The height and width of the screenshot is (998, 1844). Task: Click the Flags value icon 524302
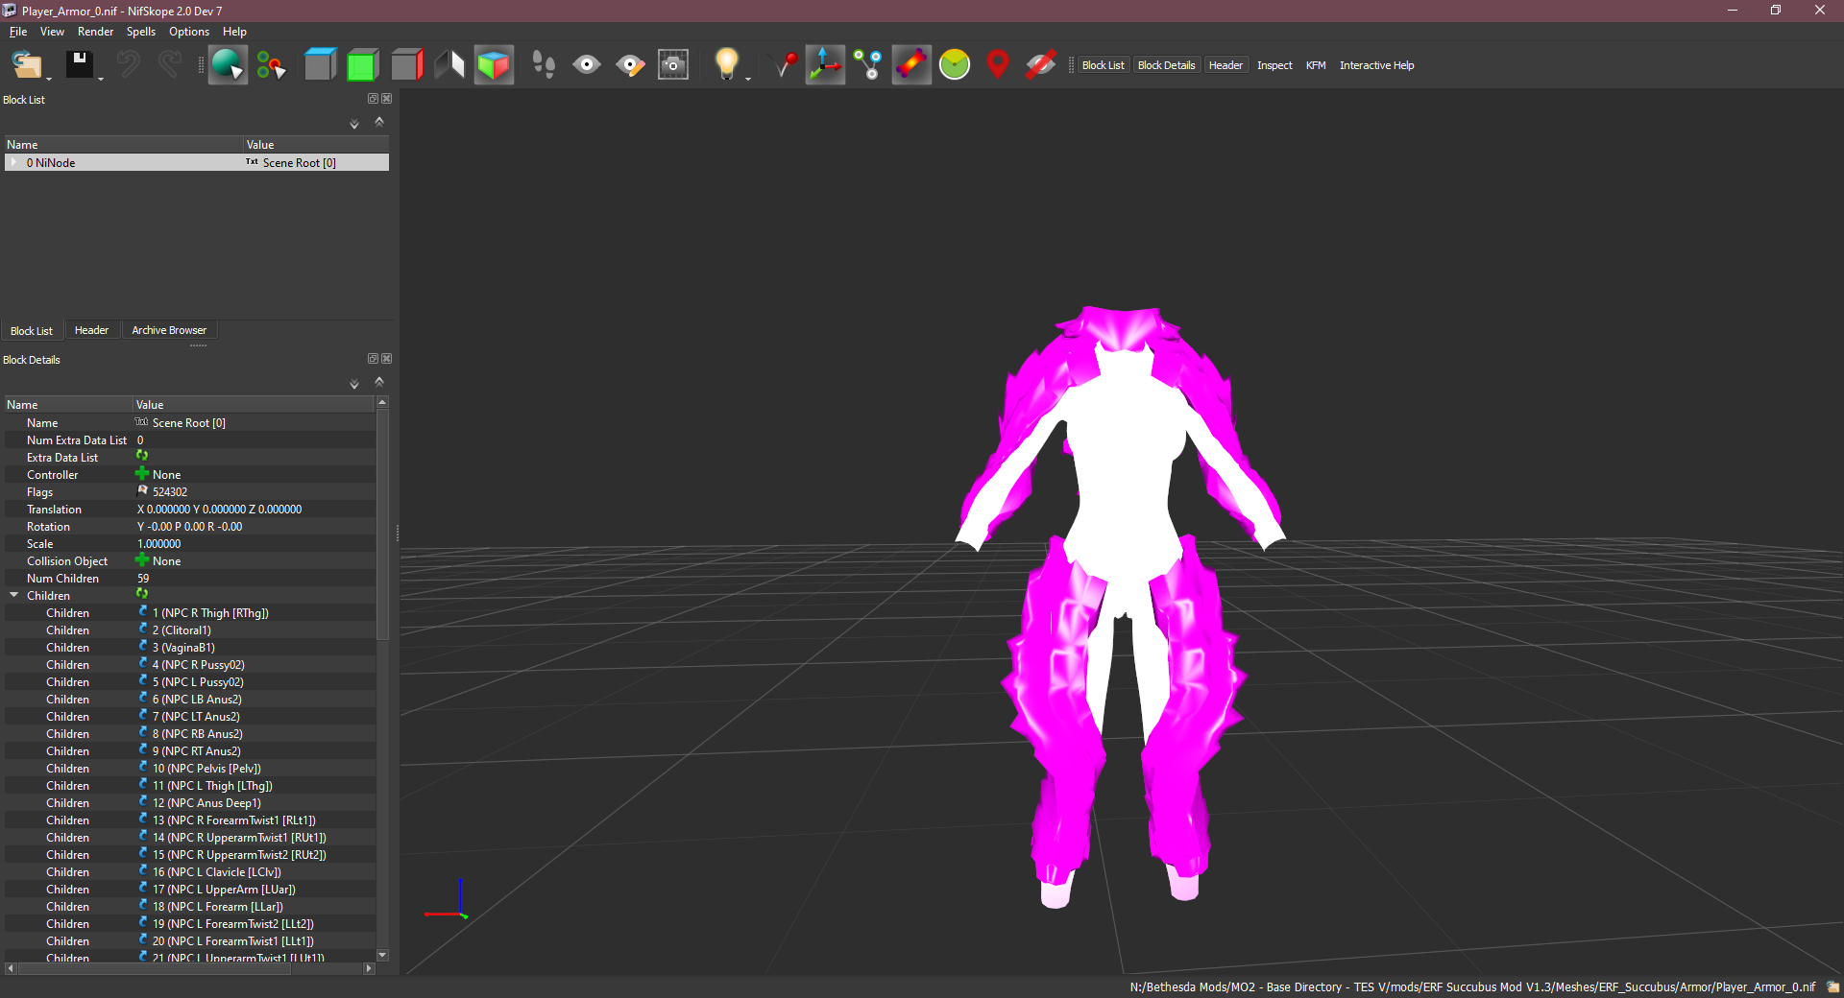[x=143, y=491]
